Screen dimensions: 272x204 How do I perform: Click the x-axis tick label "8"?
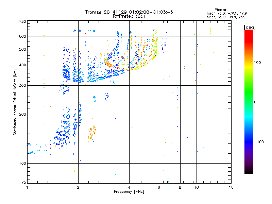[x=180, y=187]
